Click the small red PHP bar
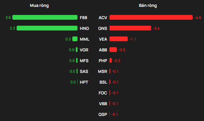The image size is (204, 121). (x=111, y=60)
